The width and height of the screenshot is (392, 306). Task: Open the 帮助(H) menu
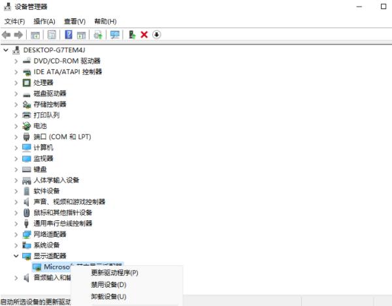tap(105, 22)
